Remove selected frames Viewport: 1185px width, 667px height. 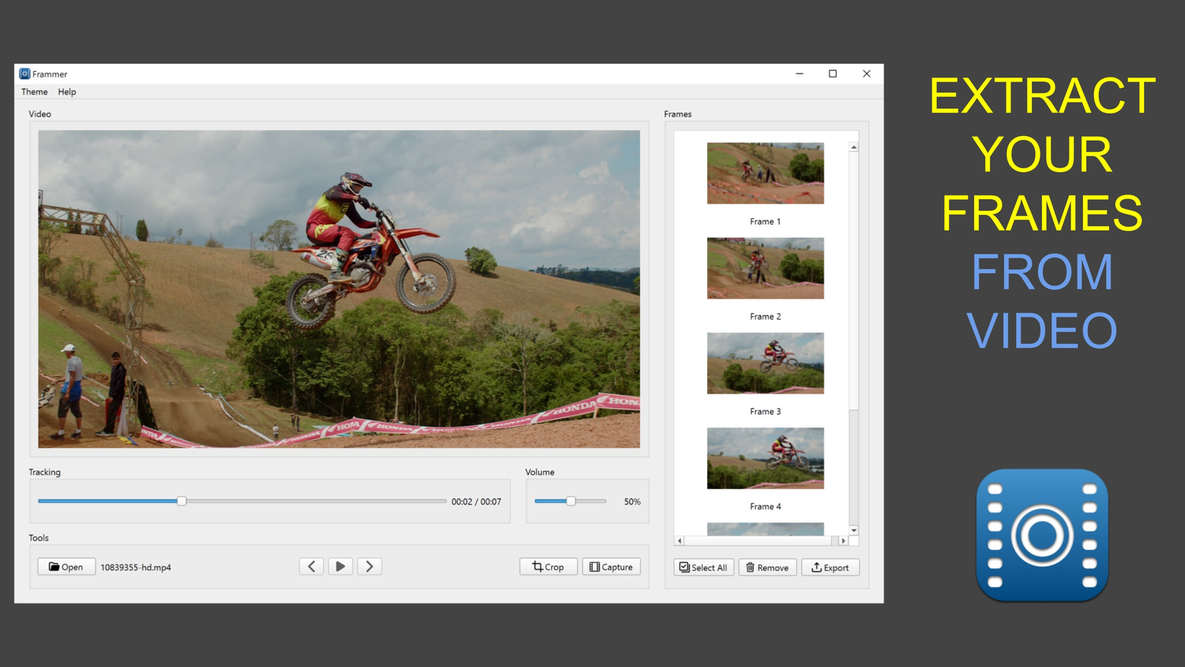[767, 567]
